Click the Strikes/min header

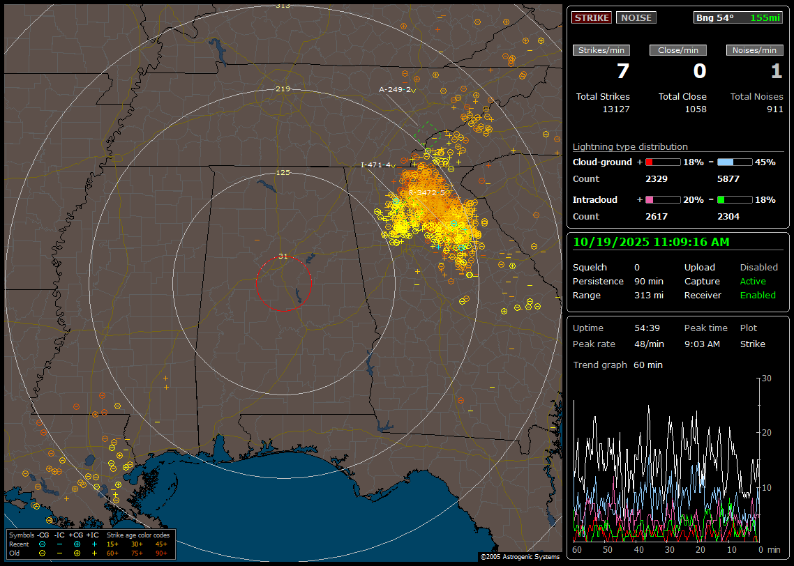coord(601,50)
